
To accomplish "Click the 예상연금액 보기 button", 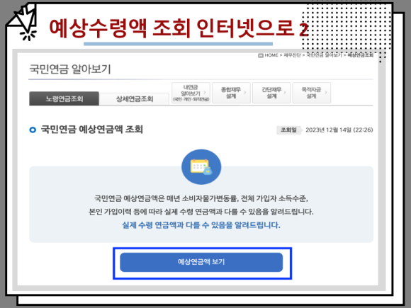I will click(201, 262).
